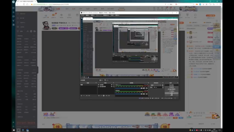Mute the 麦克风/Aux channel speaker icon
This screenshot has width=234, height=132.
click(144, 88)
